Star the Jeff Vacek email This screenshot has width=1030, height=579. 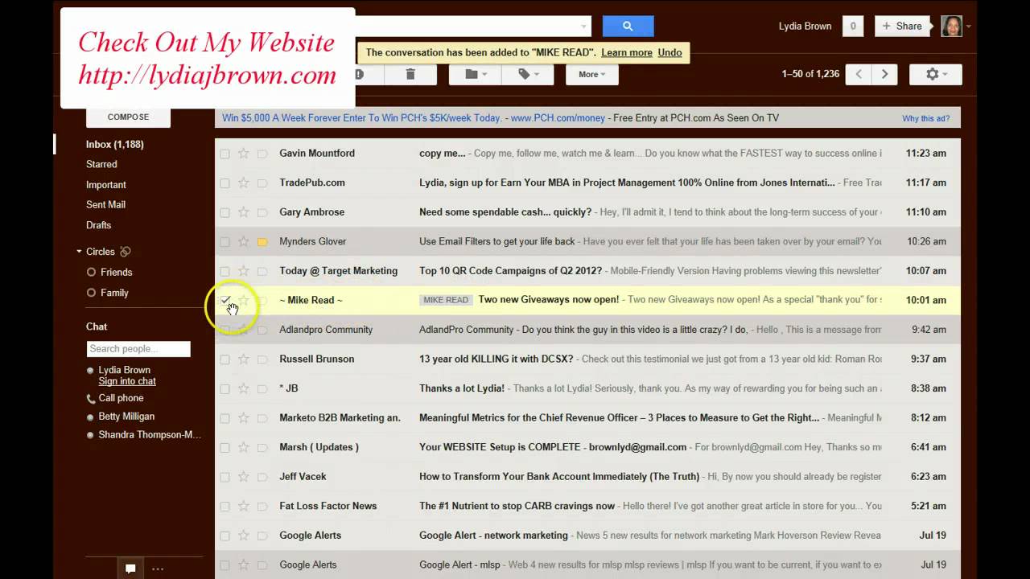243,476
